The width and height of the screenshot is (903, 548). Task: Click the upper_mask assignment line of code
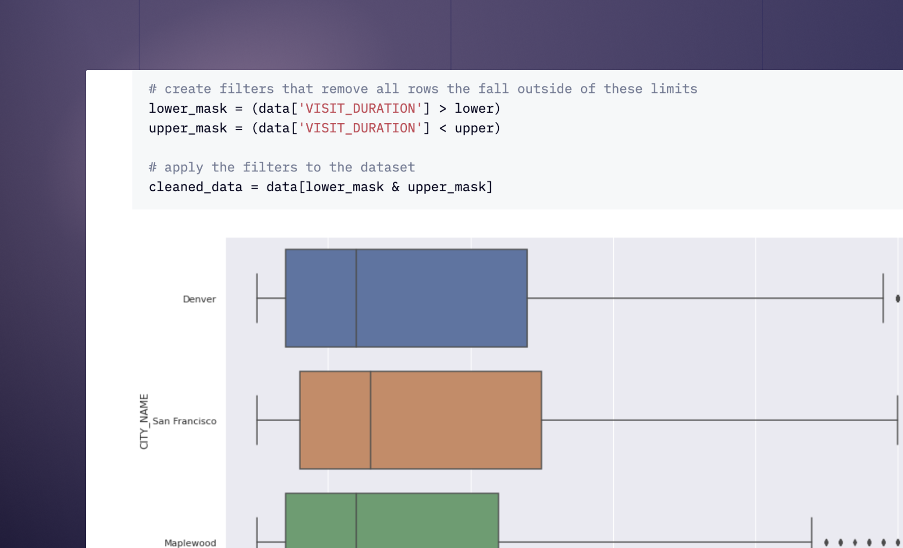point(325,128)
